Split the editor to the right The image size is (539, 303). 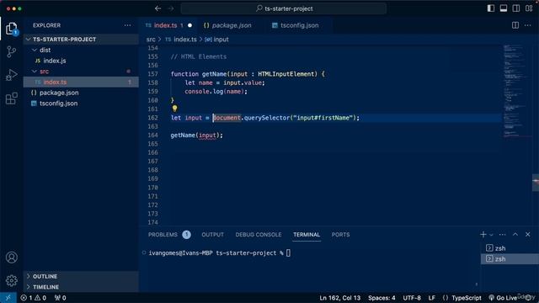pyautogui.click(x=515, y=25)
